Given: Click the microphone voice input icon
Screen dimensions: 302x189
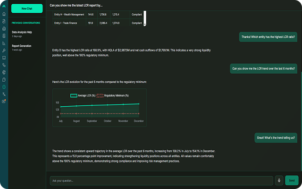Looking at the screenshot, I should click(x=279, y=180).
